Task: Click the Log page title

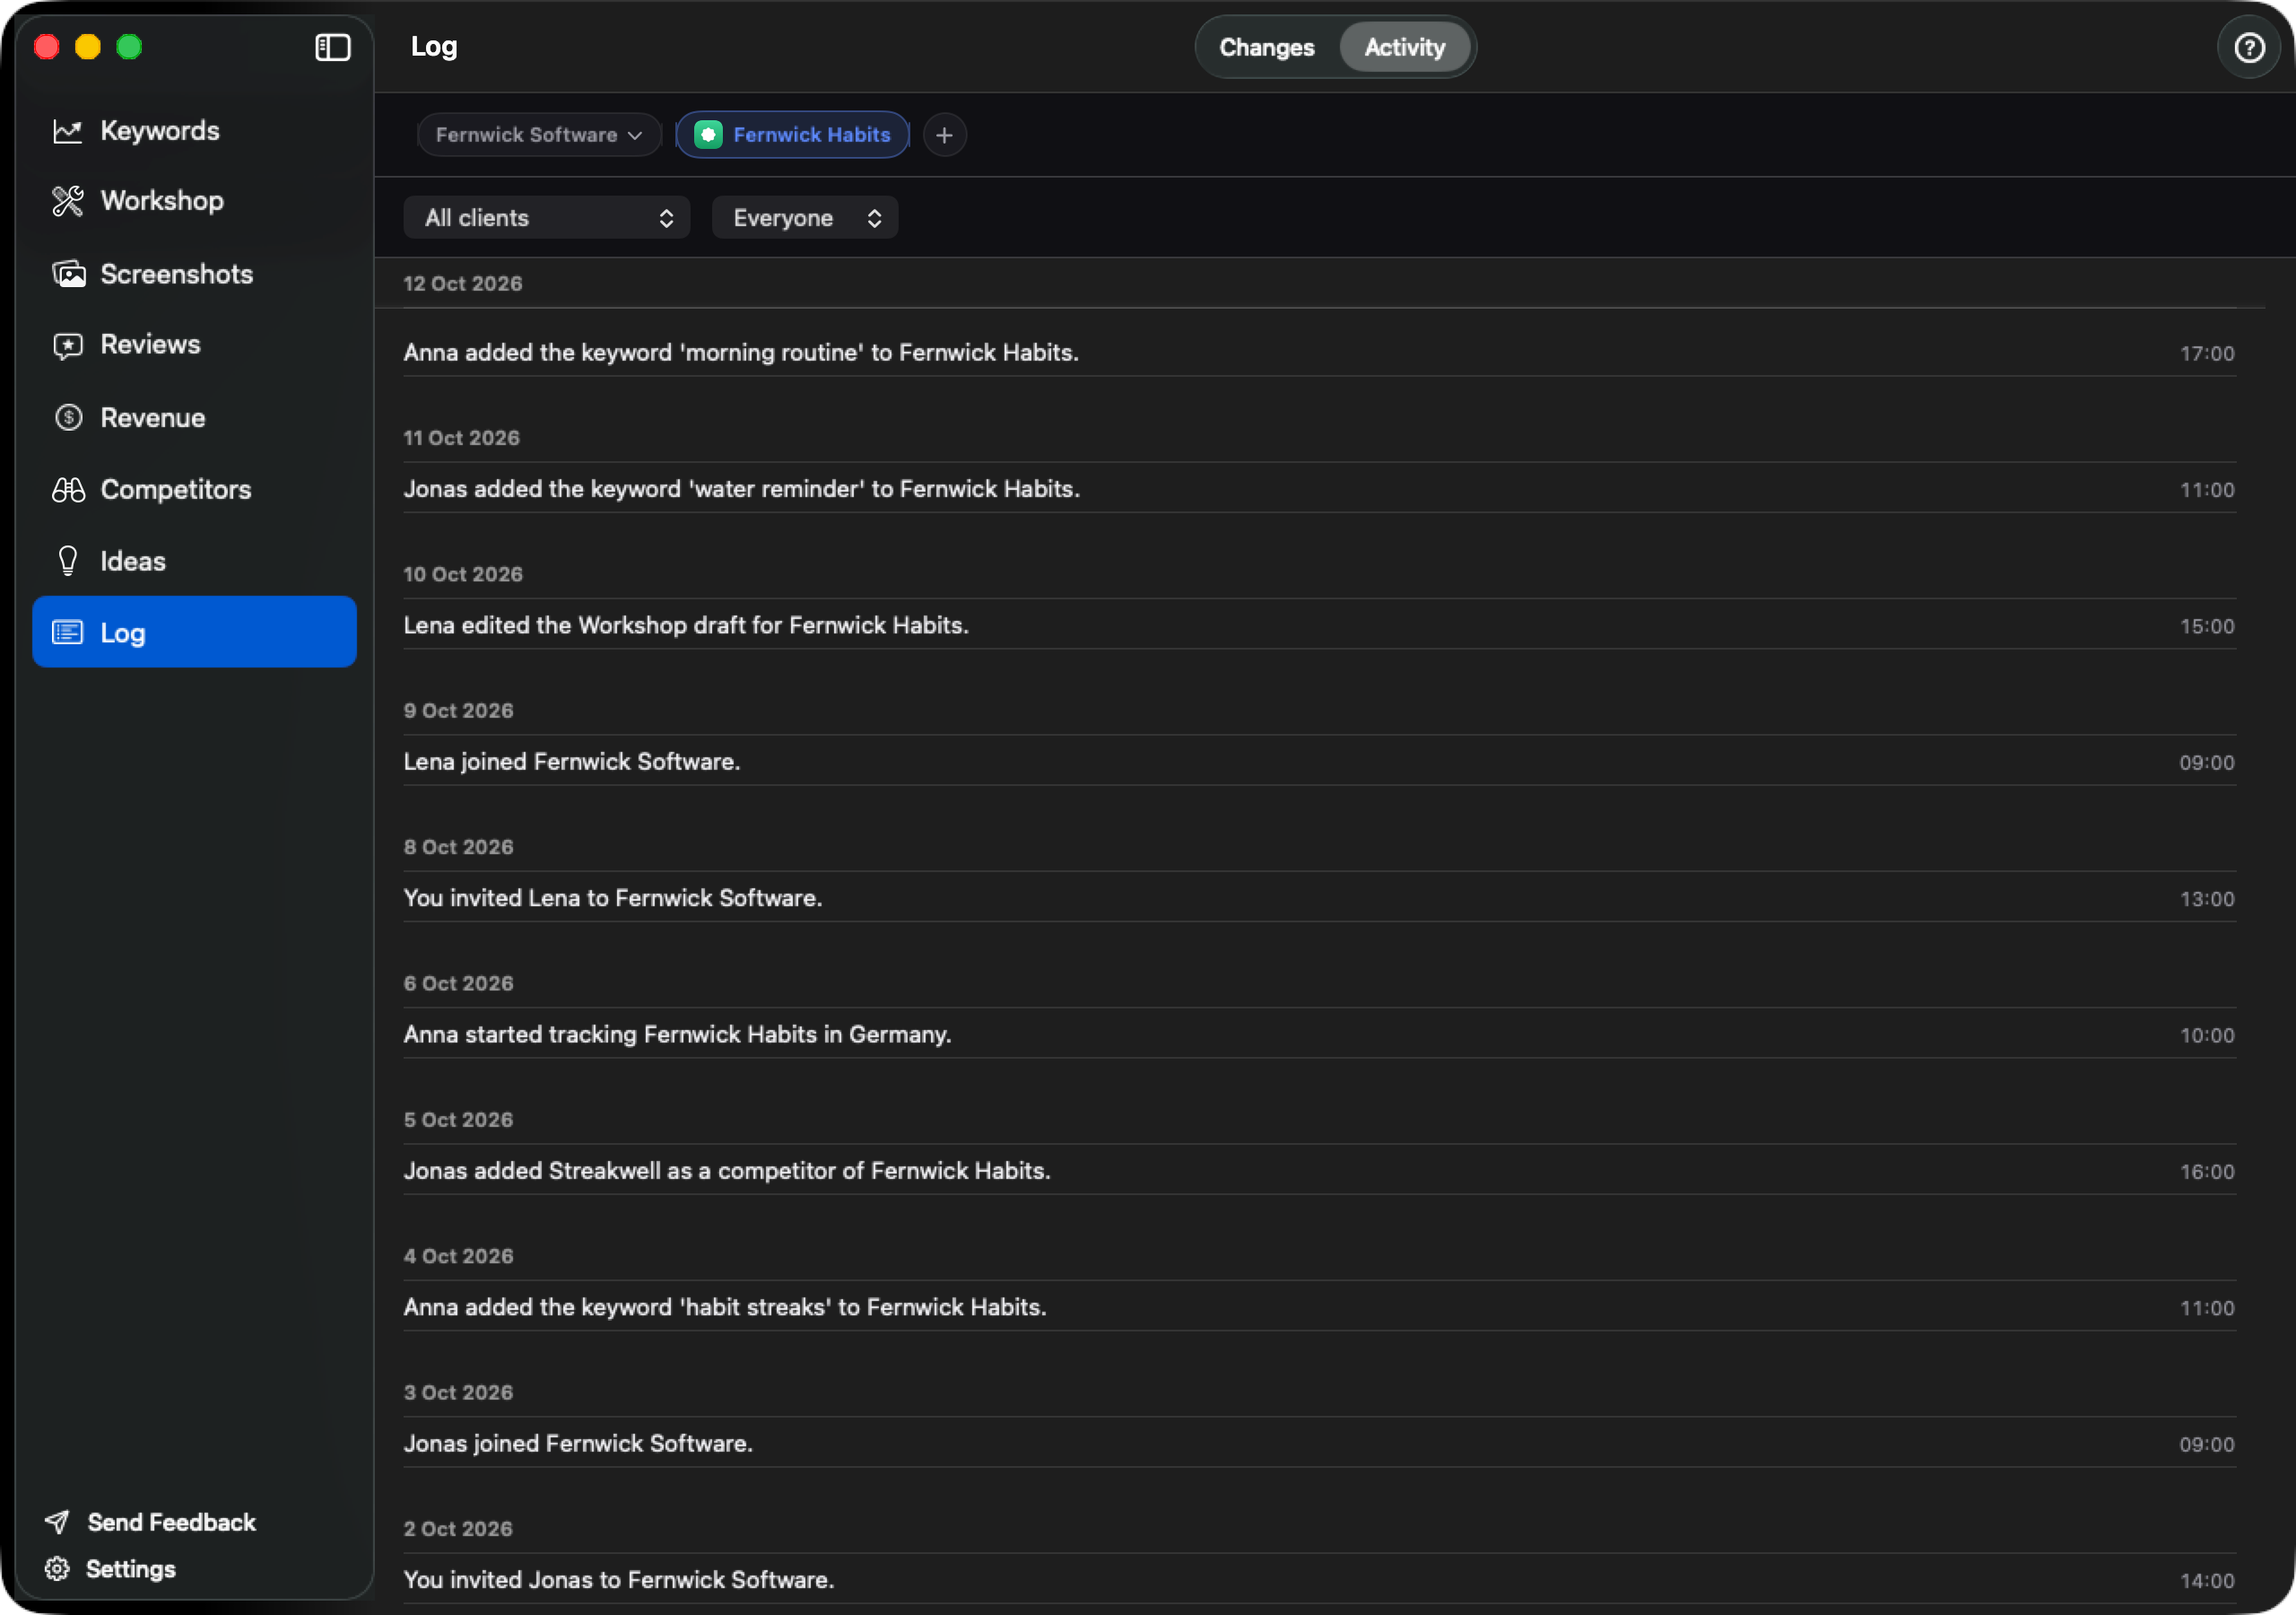Action: 434,47
